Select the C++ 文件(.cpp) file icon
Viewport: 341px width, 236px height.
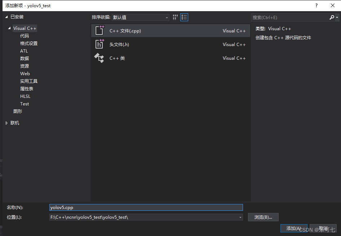tap(99, 30)
